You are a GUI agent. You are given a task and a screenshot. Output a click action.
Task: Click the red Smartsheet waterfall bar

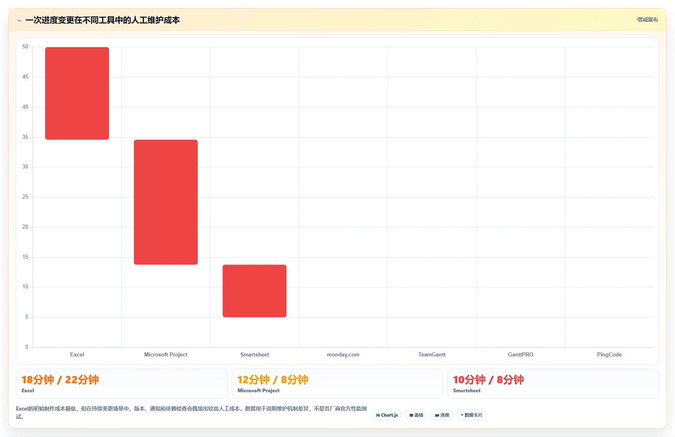coord(255,291)
